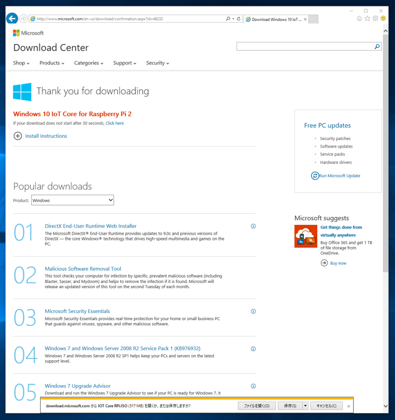This screenshot has height=420, width=395.
Task: Click the Microsoft logo
Action: point(28,33)
